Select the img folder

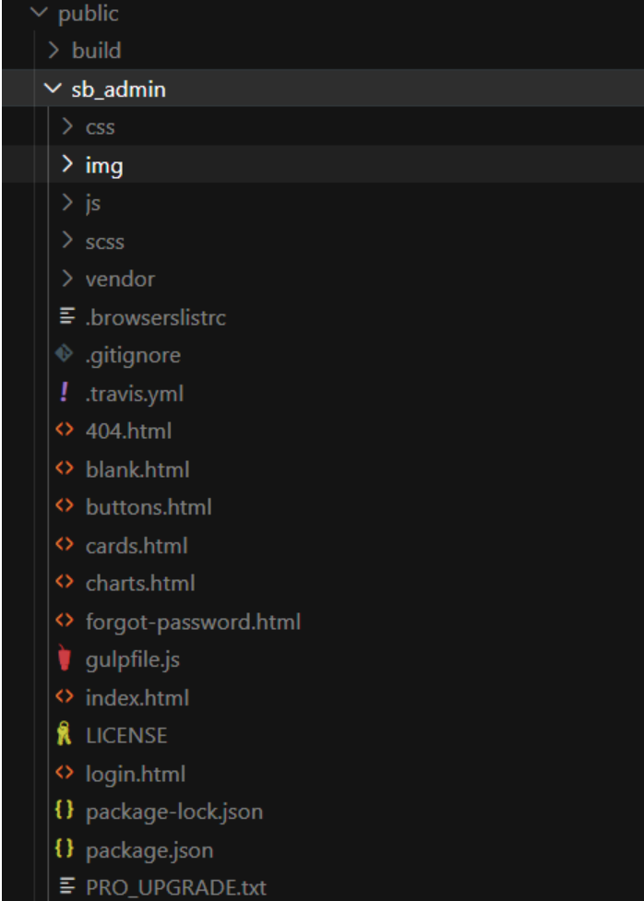point(104,166)
